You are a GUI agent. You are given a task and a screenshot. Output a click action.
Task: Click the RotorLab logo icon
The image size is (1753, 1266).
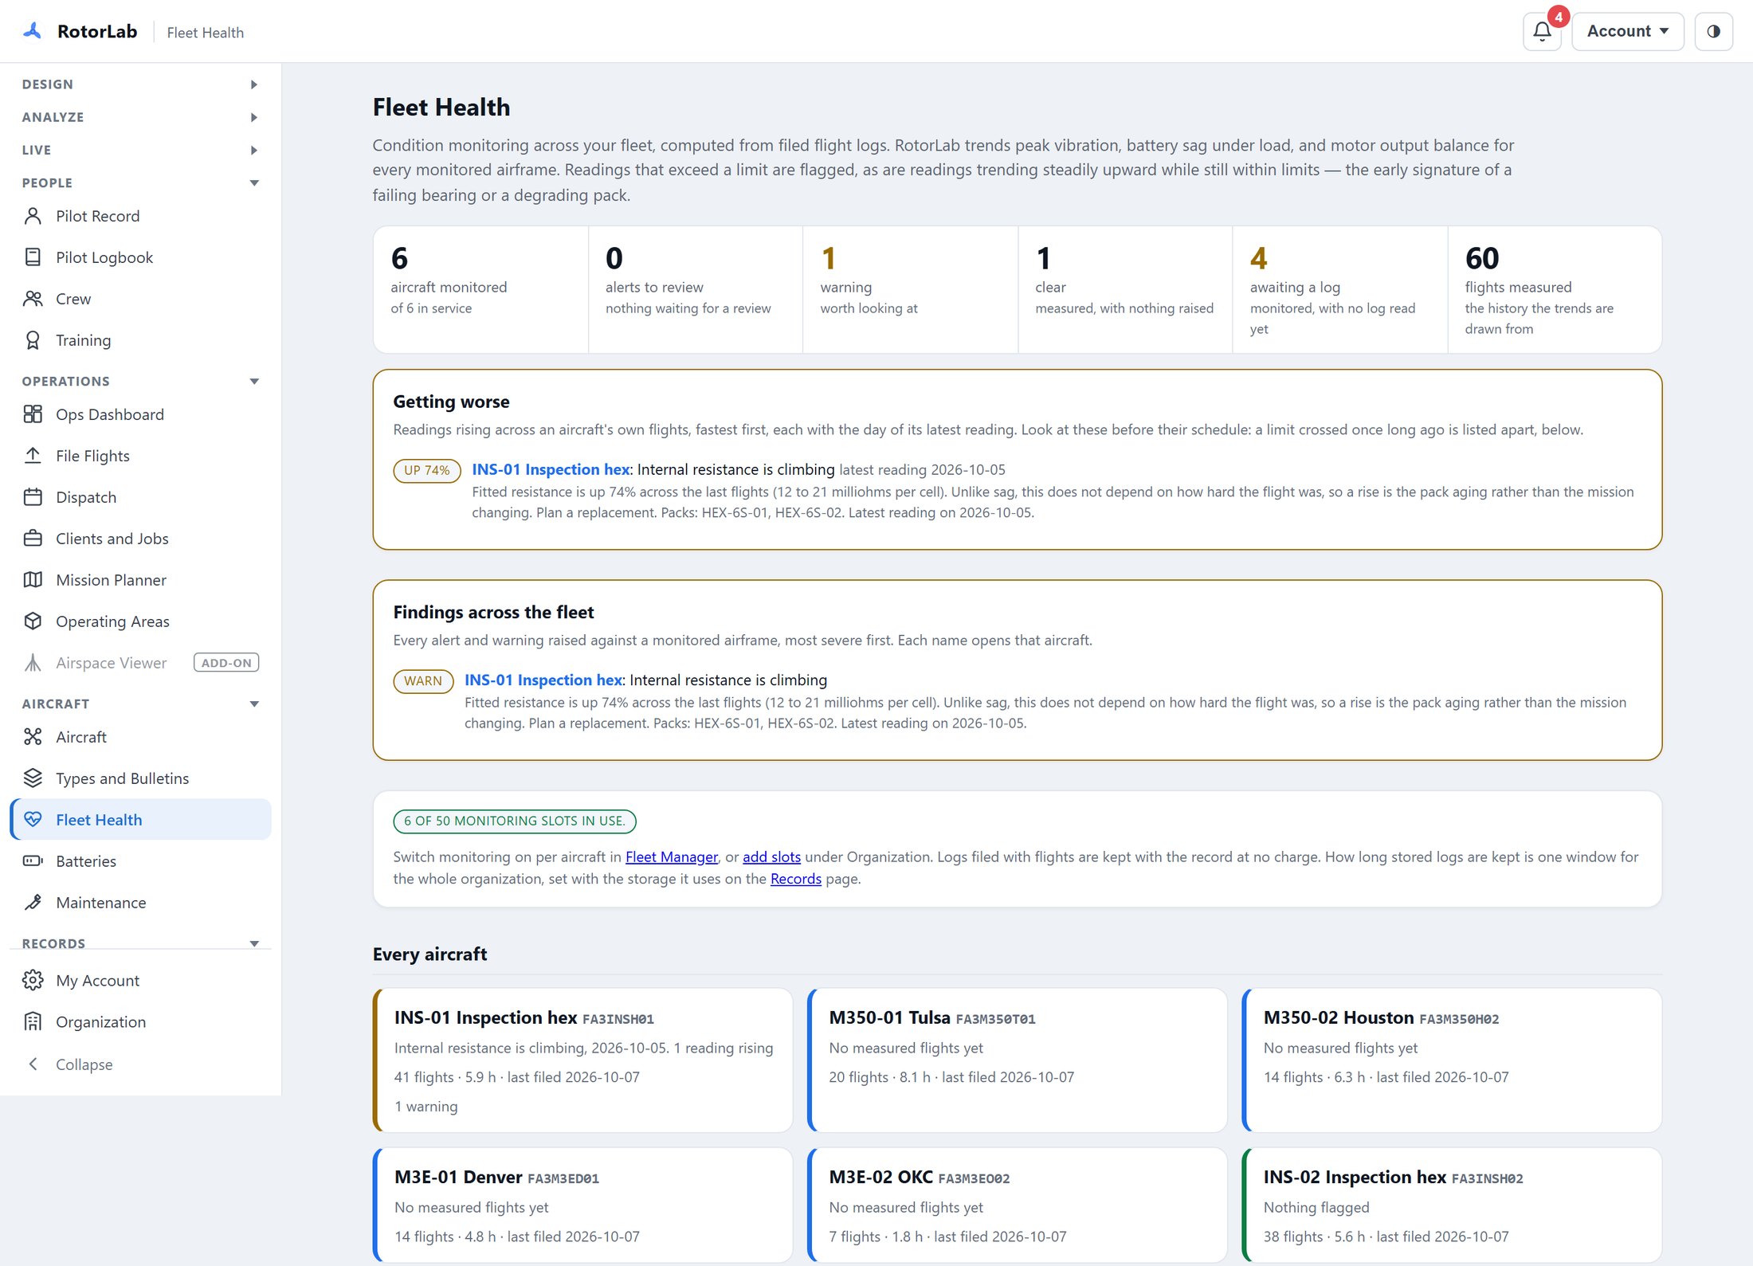tap(33, 31)
